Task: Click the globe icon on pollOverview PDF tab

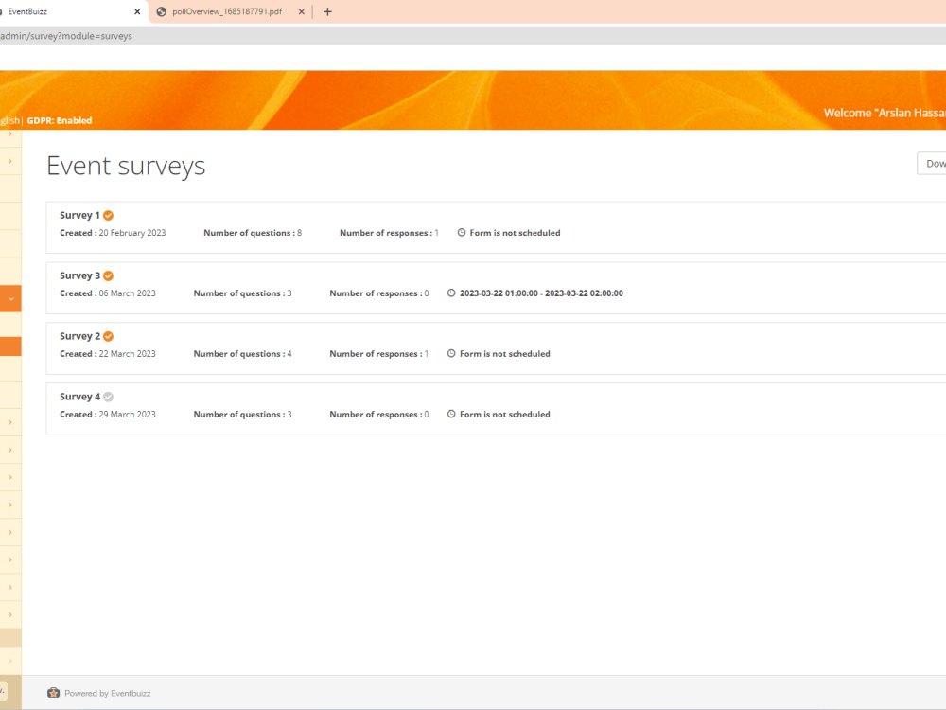Action: click(161, 11)
